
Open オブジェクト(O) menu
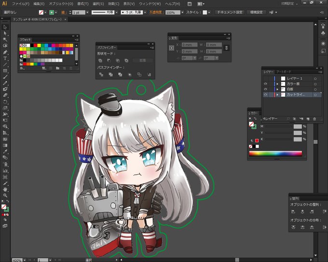tap(61, 4)
